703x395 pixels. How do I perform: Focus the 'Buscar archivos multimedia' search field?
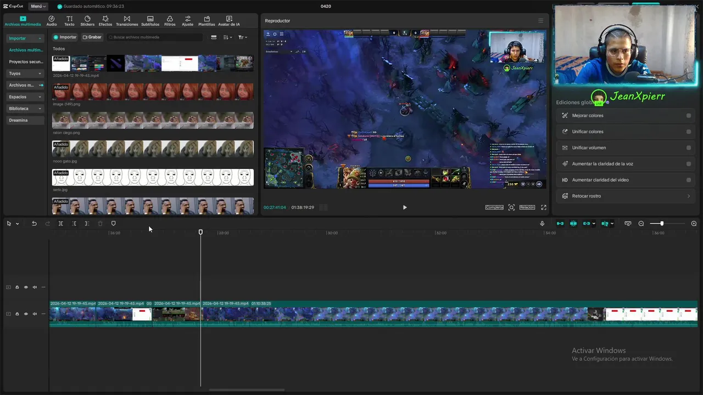point(155,37)
